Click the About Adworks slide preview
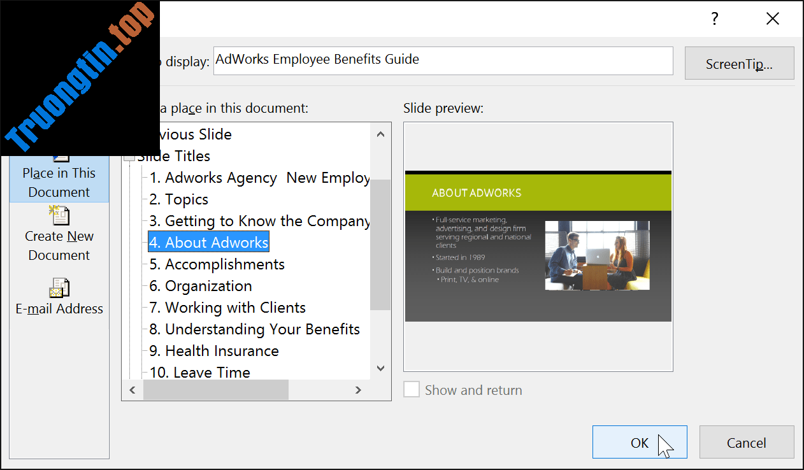Screen dimensions: 804x470 (x=538, y=246)
